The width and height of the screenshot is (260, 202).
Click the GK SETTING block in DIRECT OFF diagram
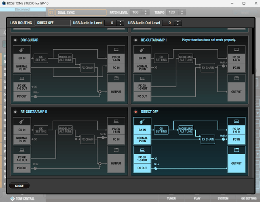click(x=161, y=130)
